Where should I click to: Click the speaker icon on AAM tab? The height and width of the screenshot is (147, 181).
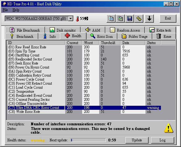tap(88, 30)
